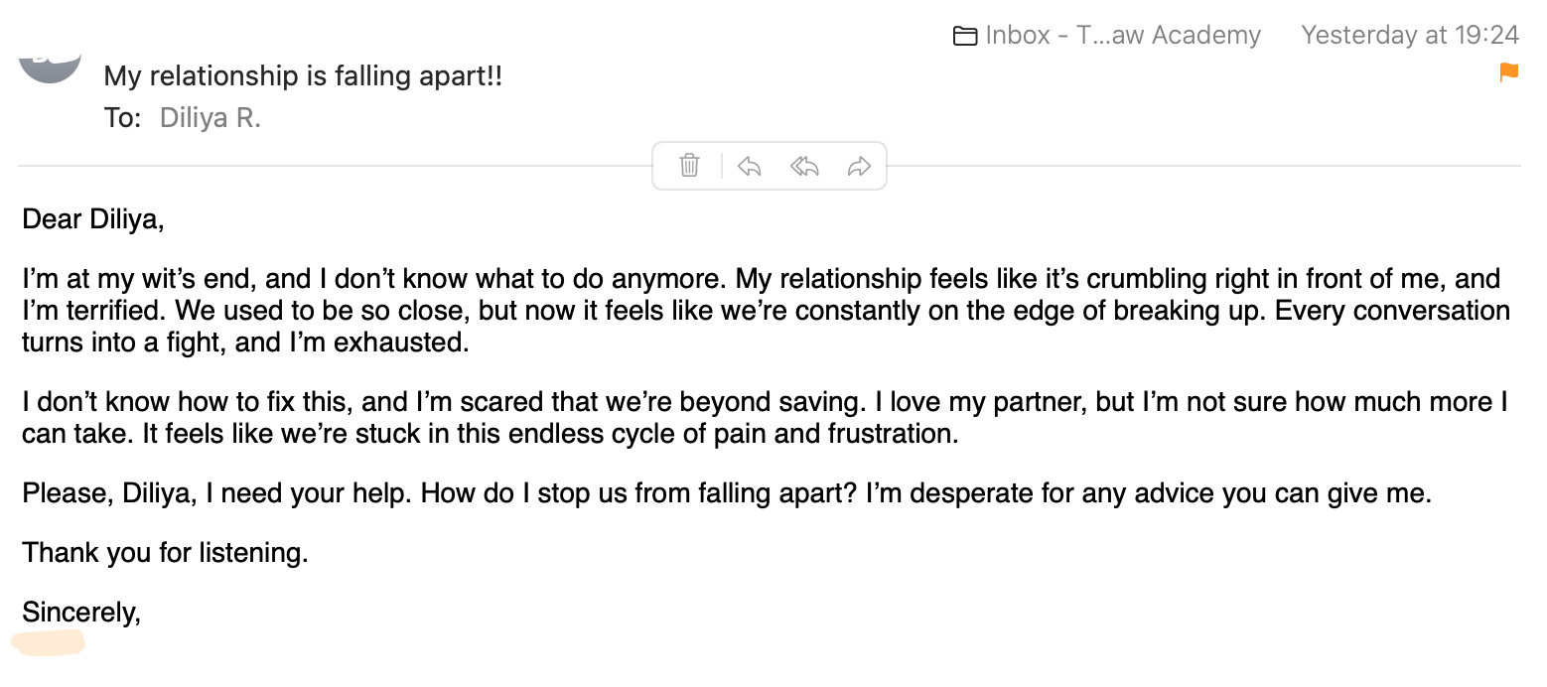Viewport: 1547px width, 687px height.
Task: Click the 'Dear Diliya,' greeting line
Action: coord(93,219)
